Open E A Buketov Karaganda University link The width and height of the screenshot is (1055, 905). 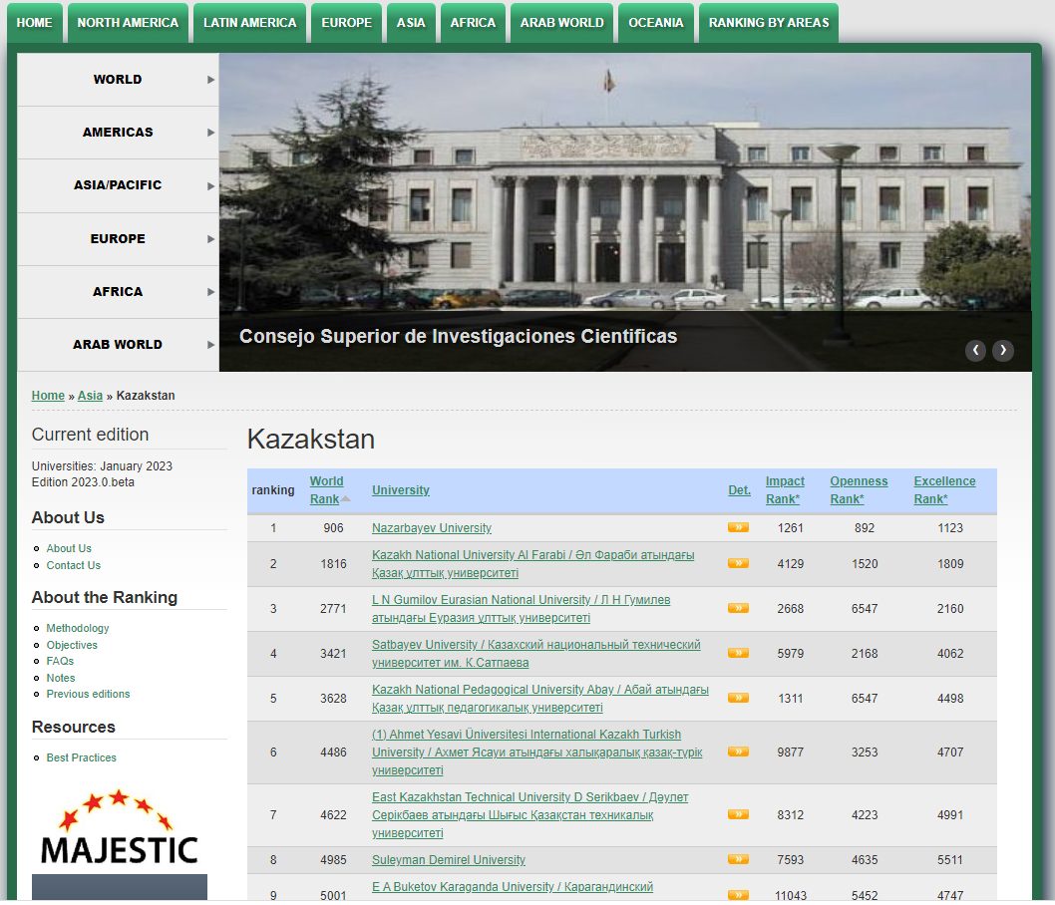(x=512, y=887)
